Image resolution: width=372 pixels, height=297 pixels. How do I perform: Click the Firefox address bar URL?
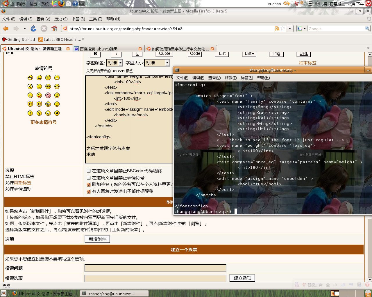[171, 28]
